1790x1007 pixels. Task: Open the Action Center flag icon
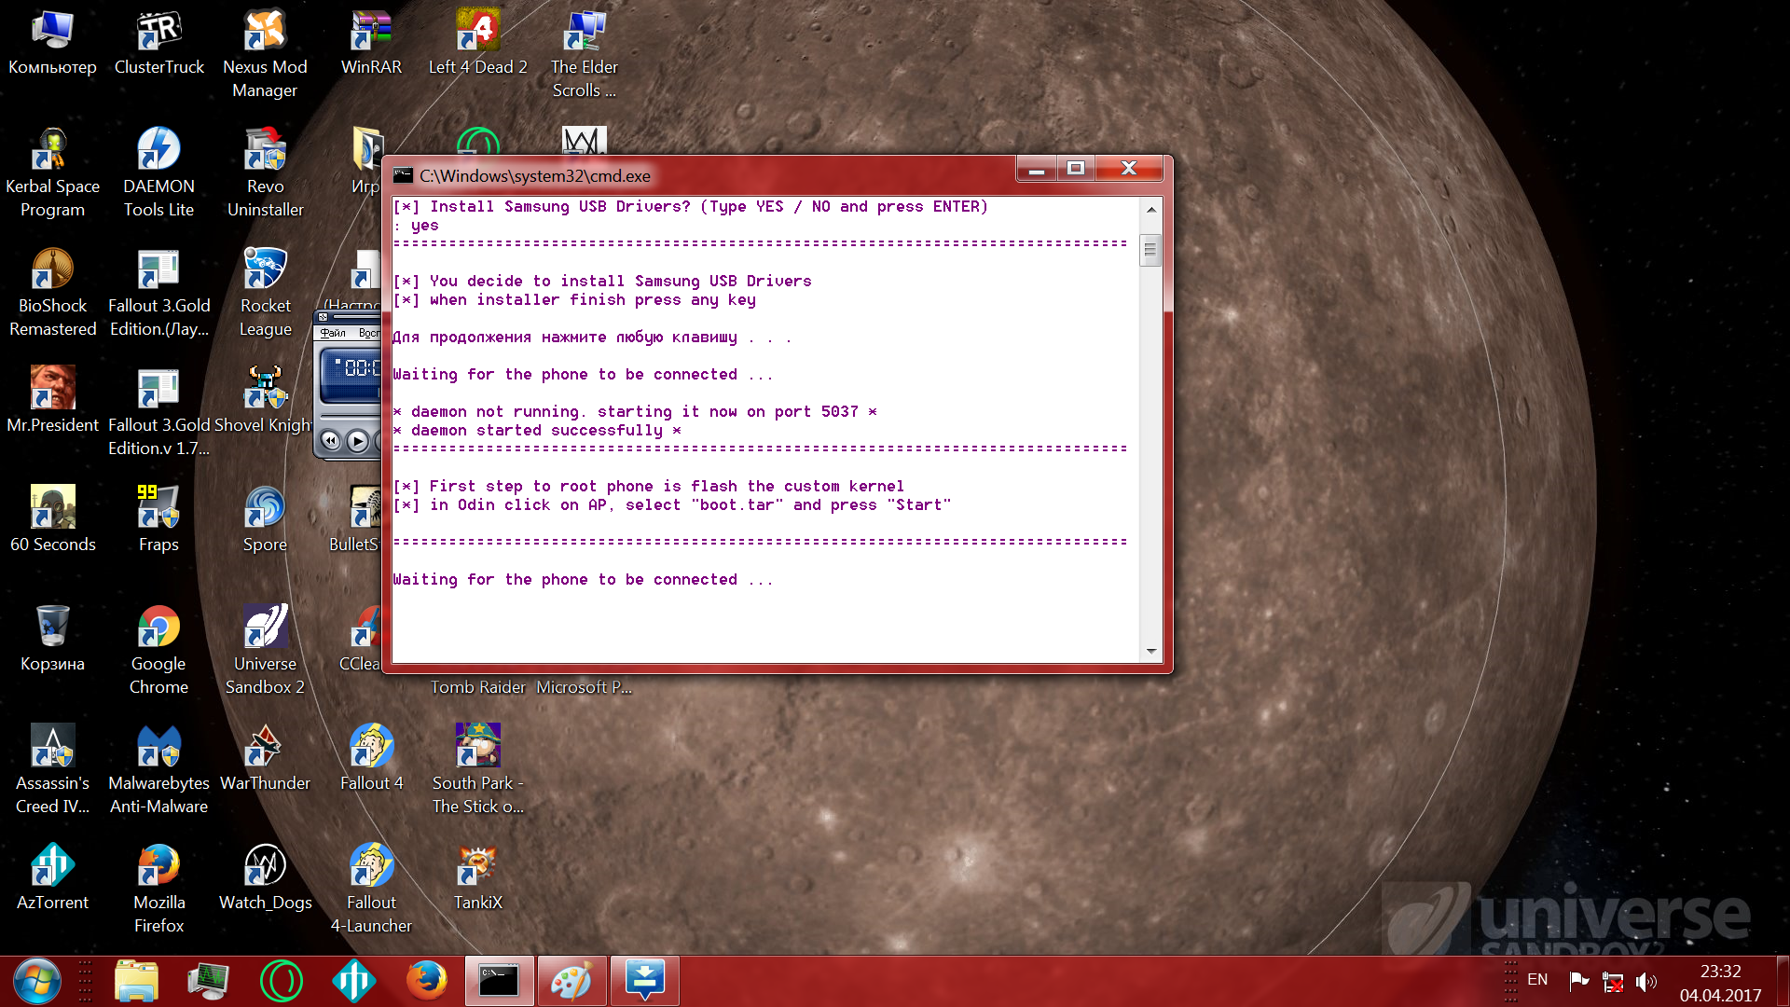(x=1579, y=980)
